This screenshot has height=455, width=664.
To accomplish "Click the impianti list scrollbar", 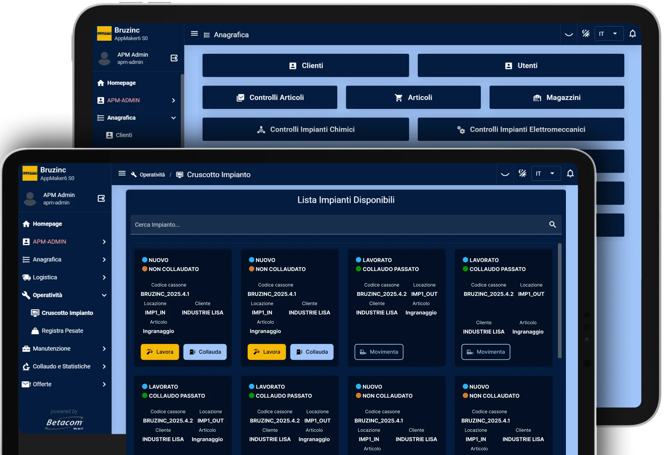I will tap(560, 301).
